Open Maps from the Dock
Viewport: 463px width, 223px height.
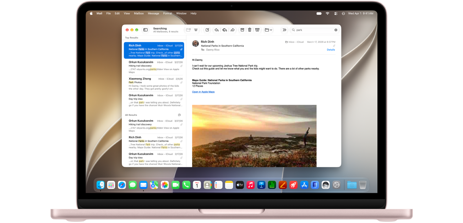[154, 185]
